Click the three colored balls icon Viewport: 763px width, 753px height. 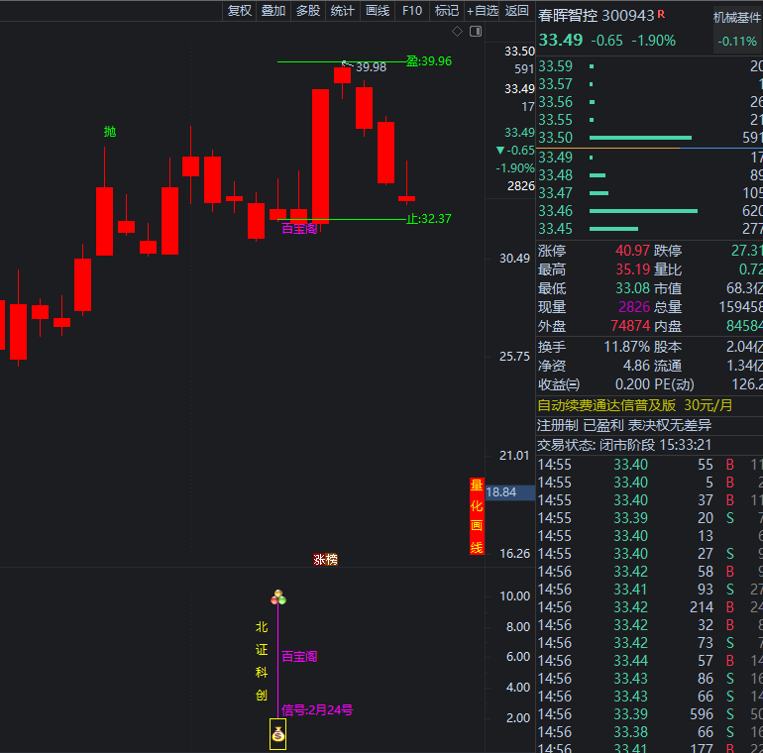pos(278,597)
